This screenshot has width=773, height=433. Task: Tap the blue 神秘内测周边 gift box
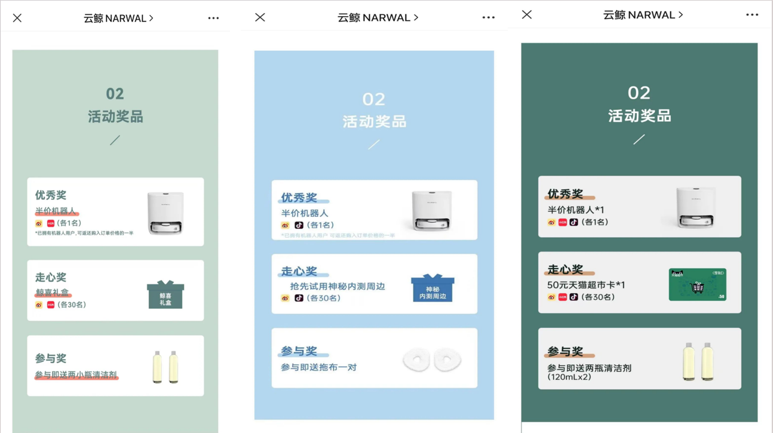[x=432, y=288]
